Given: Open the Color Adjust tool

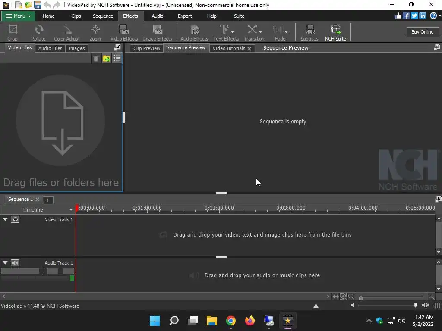Looking at the screenshot, I should [67, 33].
